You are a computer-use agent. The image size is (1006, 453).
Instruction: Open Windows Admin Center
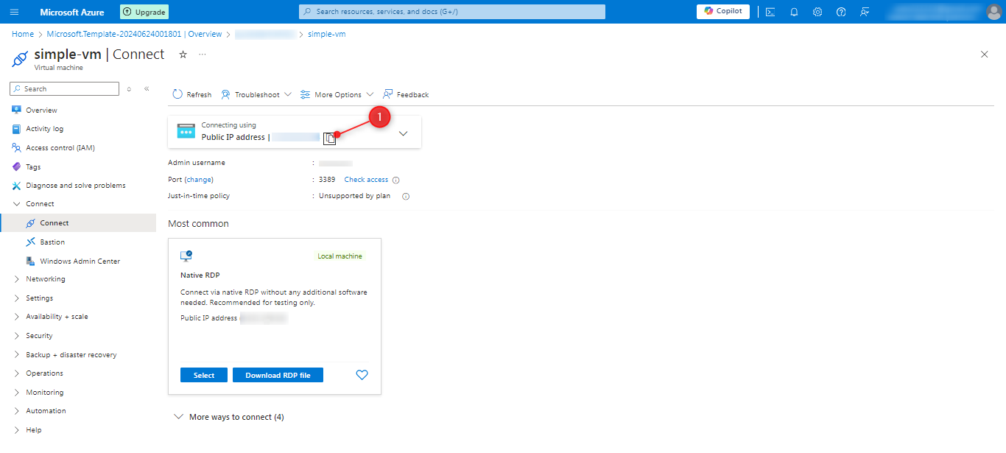coord(79,261)
